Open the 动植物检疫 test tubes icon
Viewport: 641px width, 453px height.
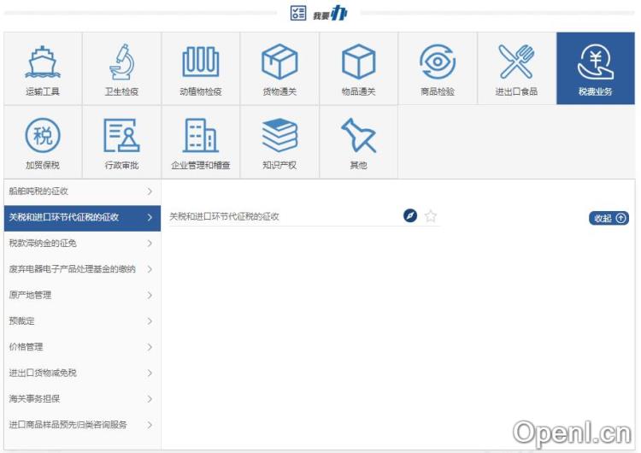(200, 62)
